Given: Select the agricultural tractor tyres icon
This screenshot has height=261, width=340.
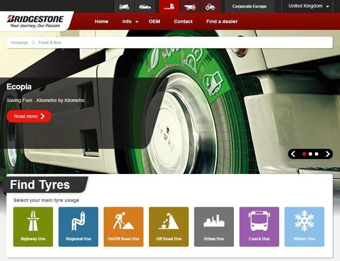Looking at the screenshot, I should click(210, 7).
